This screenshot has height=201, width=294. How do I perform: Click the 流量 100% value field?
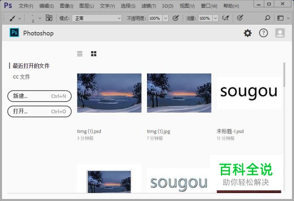point(205,18)
